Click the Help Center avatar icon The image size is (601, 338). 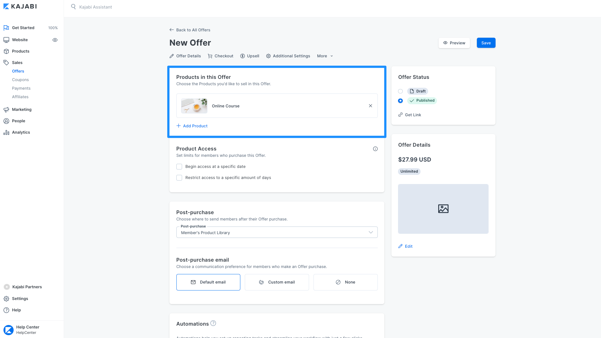coord(9,330)
